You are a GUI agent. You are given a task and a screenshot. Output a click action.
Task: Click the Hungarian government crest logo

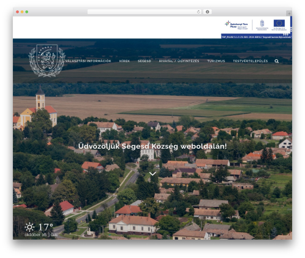(x=262, y=25)
